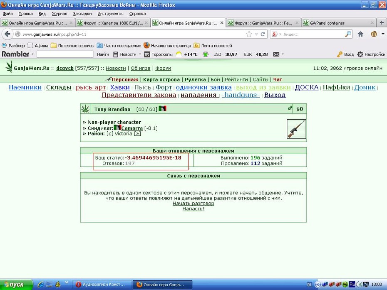The width and height of the screenshot is (387, 290).
Task: Click the rifle weapon thumbnail image
Action: tap(296, 129)
